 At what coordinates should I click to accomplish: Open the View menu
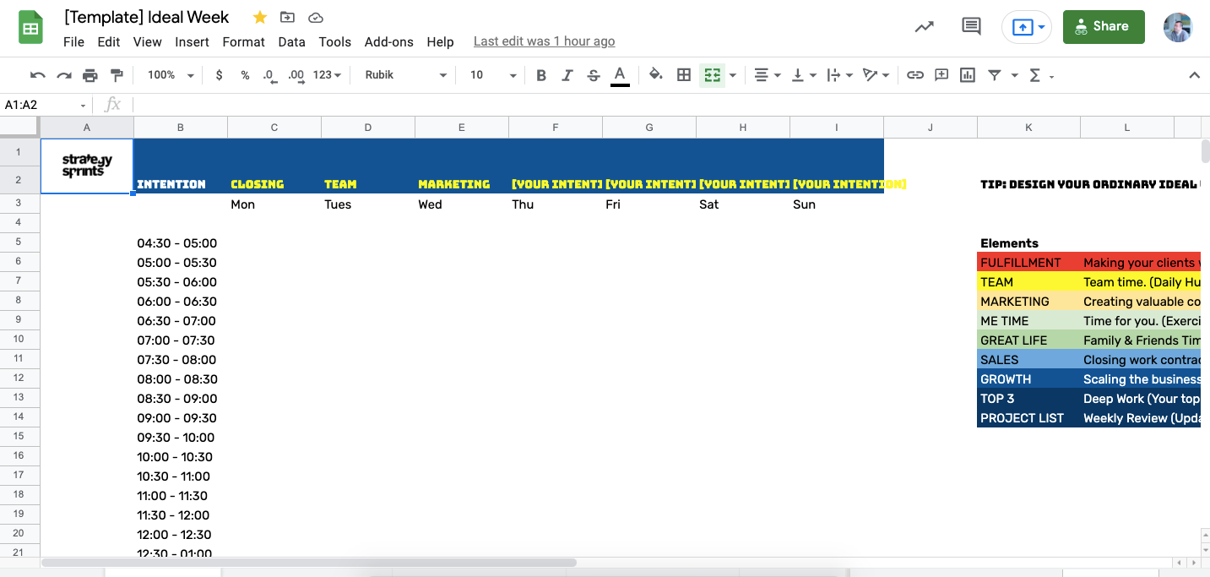tap(147, 41)
